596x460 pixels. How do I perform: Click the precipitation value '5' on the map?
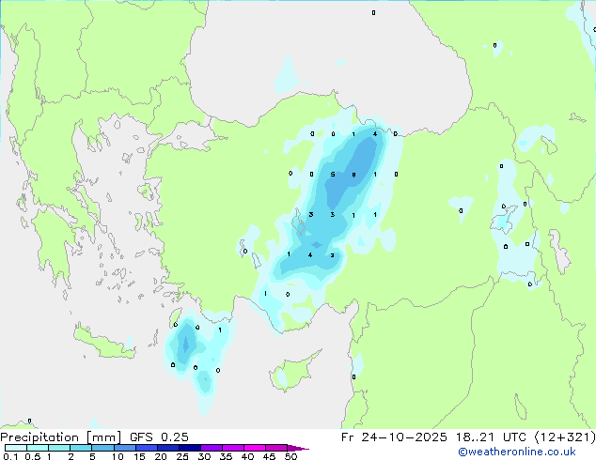point(333,175)
